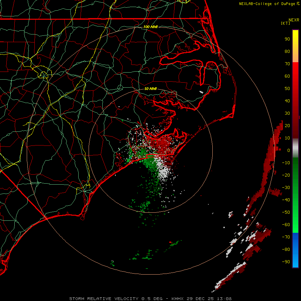Click the -40 value on velocity scale
The image size is (301, 301).
click(x=286, y=200)
